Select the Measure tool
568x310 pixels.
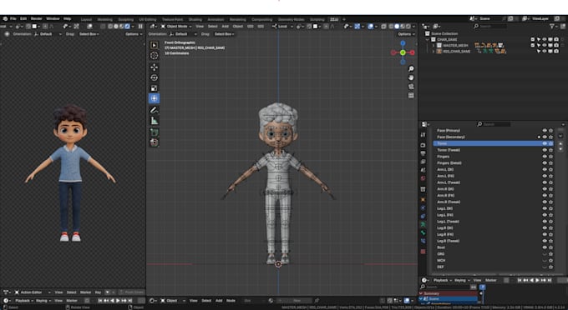(x=154, y=121)
